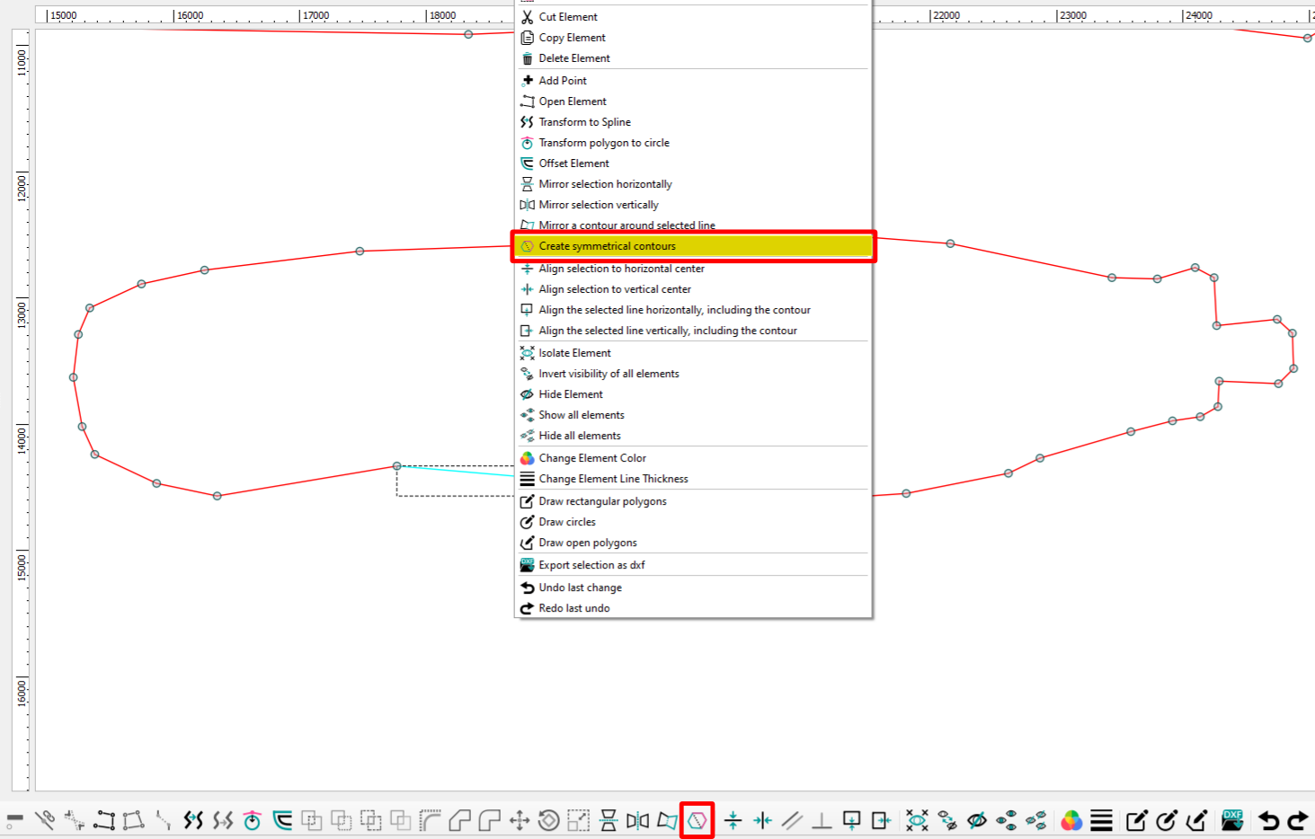Click the Transform polygon to circle toolbar icon

(x=253, y=820)
